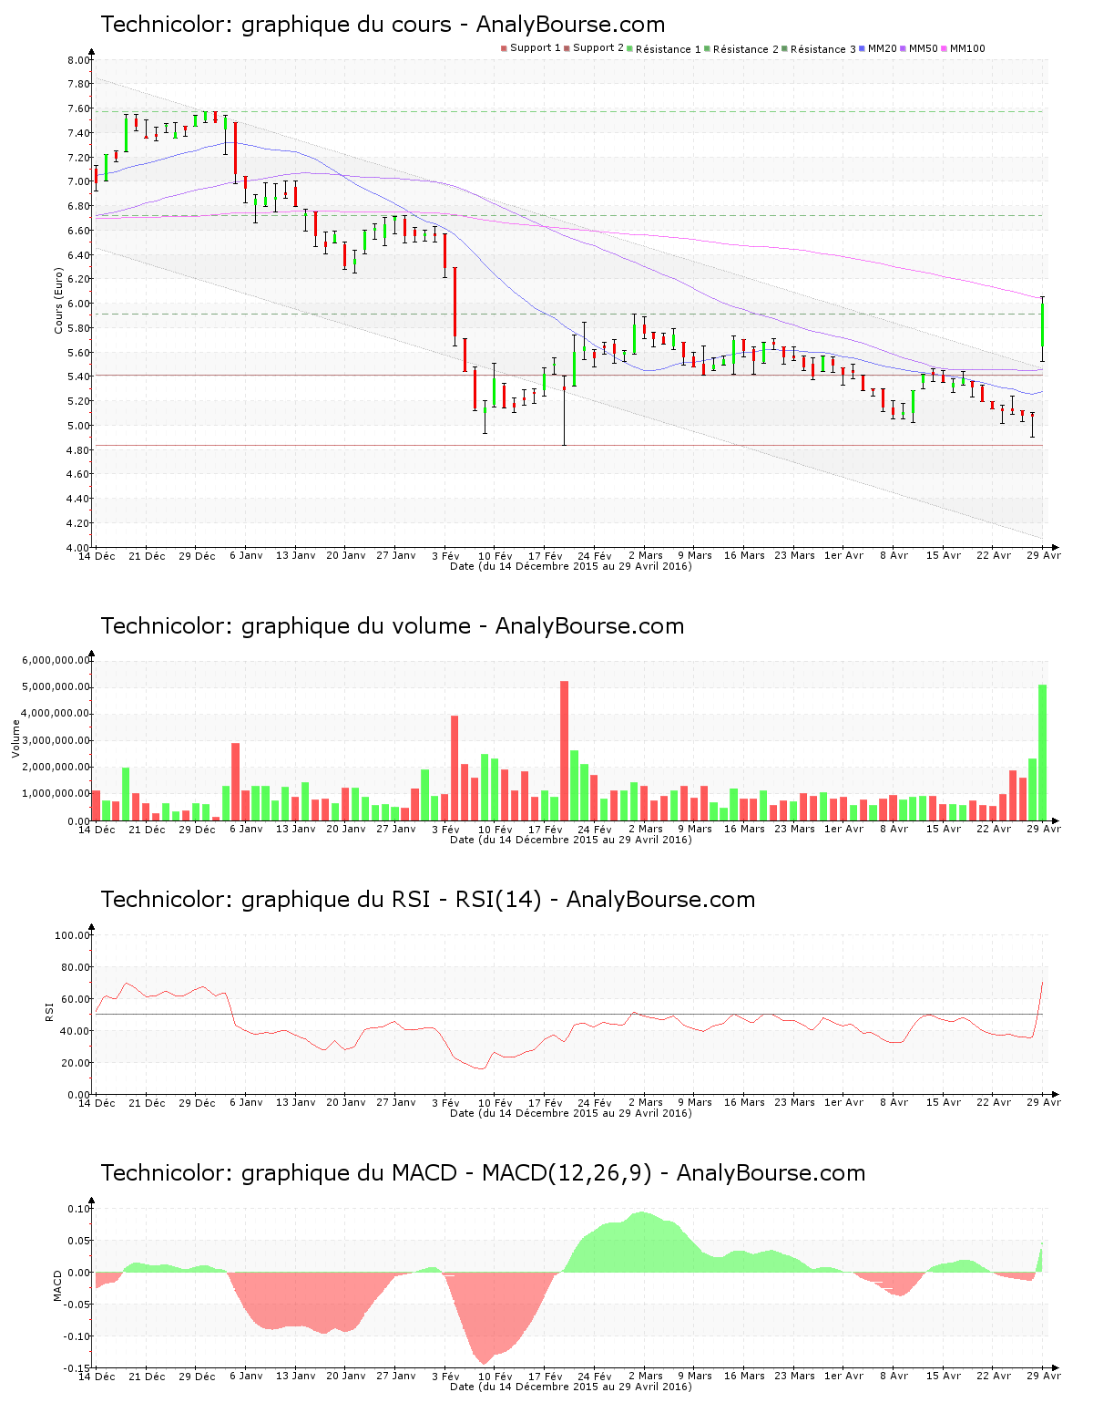
Task: Click the Support 1 legend color square
Action: coord(504,48)
